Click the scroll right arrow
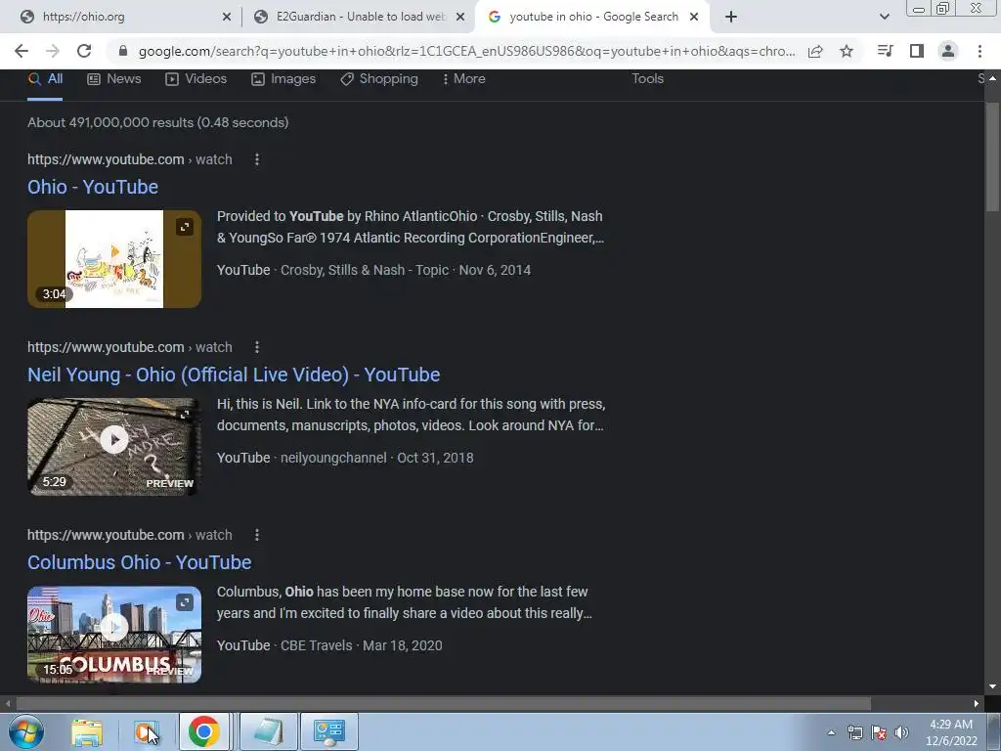Viewport: 1001px width, 751px height. click(x=977, y=704)
